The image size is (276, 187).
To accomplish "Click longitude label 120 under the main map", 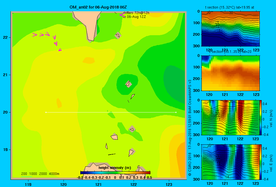I will 63,184.
